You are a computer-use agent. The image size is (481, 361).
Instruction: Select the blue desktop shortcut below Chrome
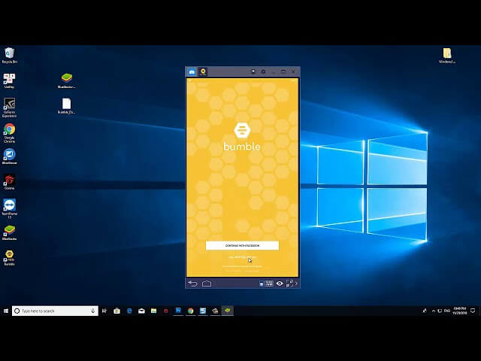click(10, 156)
